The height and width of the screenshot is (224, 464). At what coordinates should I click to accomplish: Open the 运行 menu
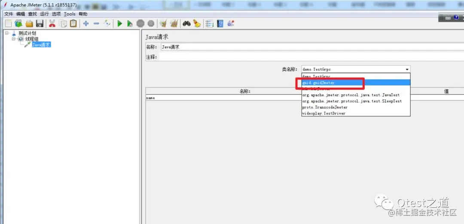pyautogui.click(x=44, y=14)
